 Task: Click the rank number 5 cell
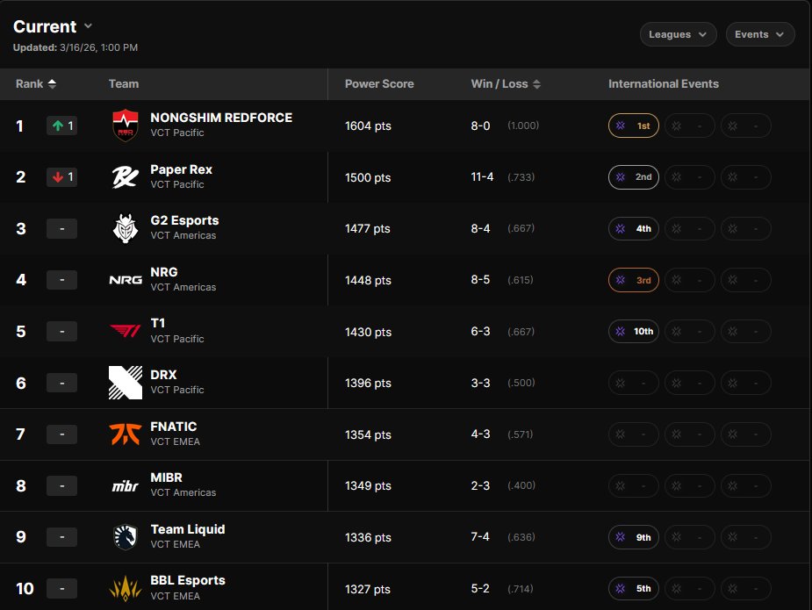point(21,331)
